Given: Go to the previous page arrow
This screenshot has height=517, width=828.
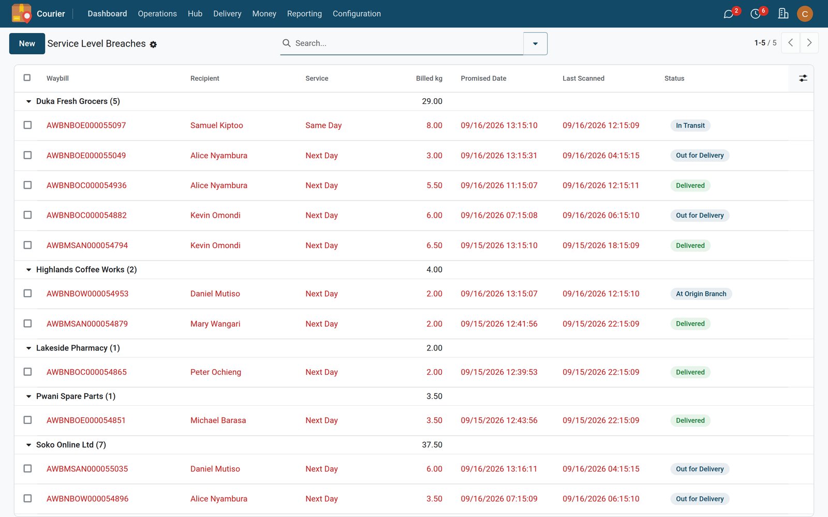Looking at the screenshot, I should (790, 43).
